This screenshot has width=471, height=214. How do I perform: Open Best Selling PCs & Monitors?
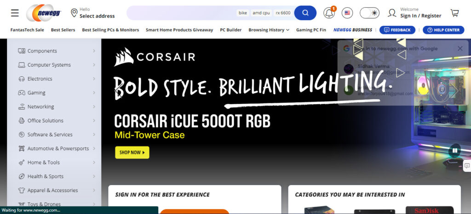tap(110, 30)
